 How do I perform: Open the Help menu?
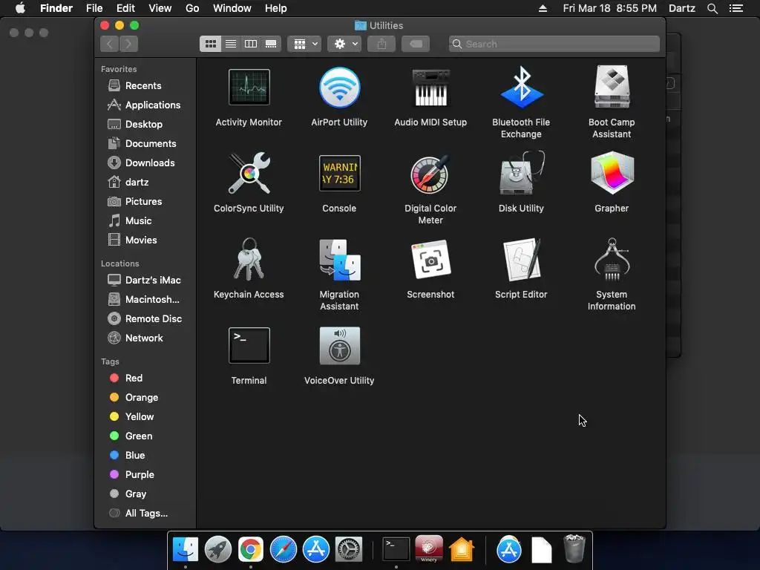276,8
